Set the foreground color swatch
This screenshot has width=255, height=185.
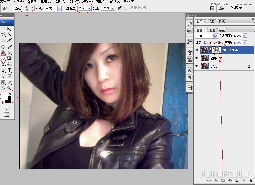[4, 96]
